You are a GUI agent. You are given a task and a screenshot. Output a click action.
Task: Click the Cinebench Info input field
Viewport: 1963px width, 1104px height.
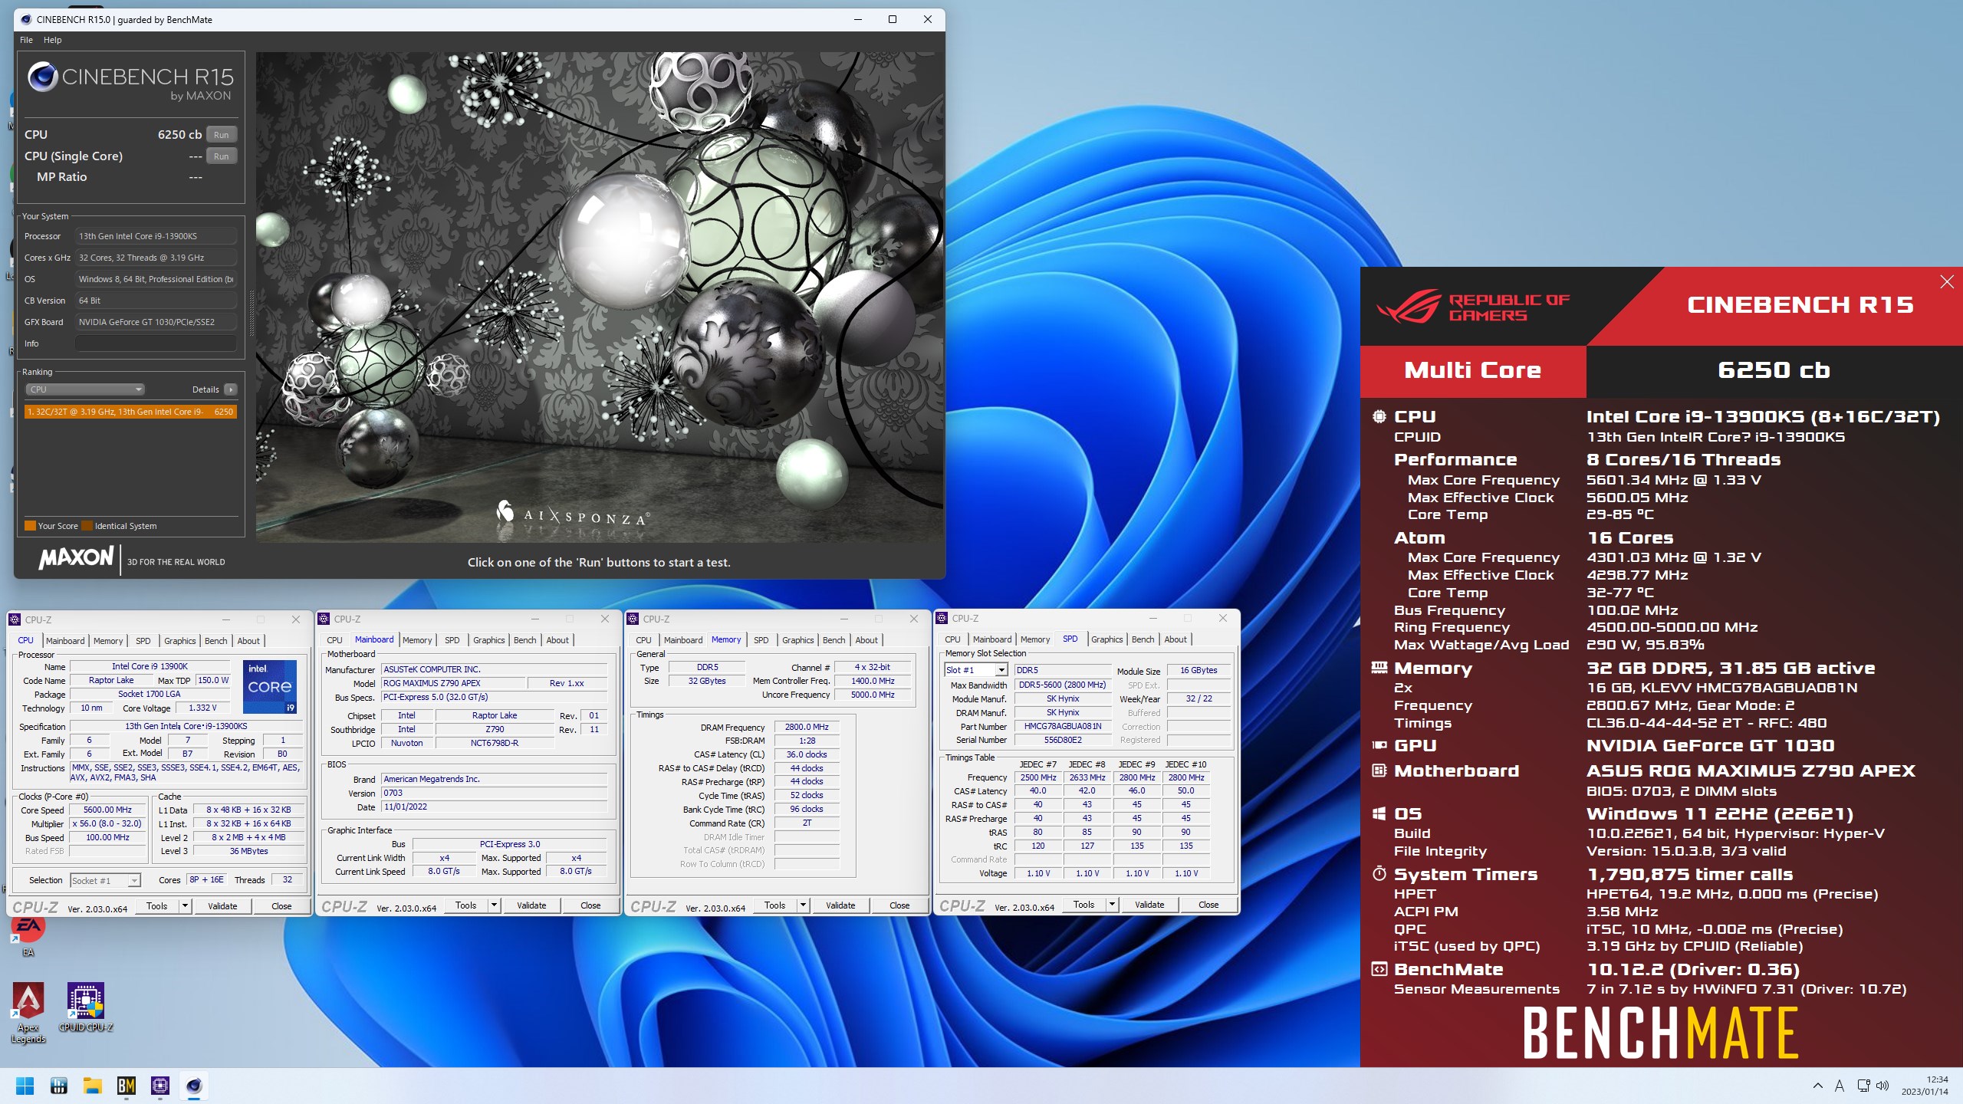click(156, 343)
